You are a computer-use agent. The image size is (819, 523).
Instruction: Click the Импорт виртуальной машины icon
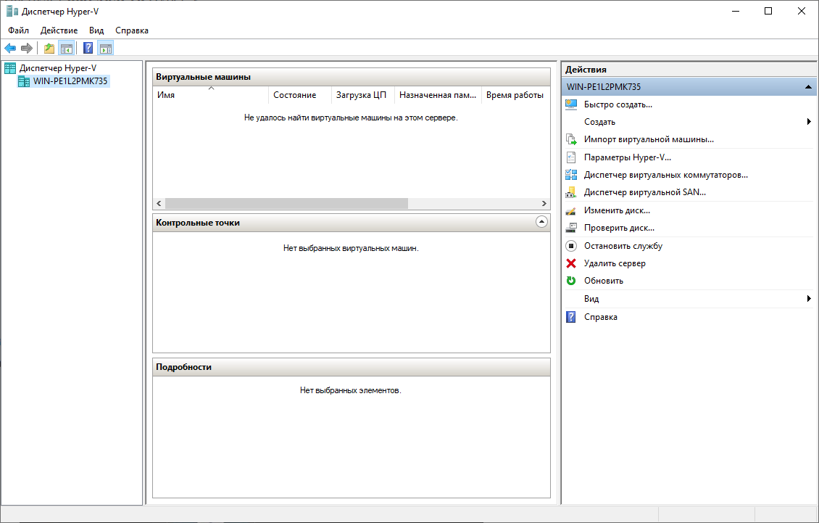[x=571, y=140]
